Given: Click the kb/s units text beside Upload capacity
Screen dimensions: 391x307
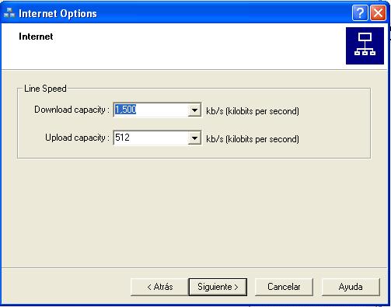Looking at the screenshot, I should pyautogui.click(x=253, y=139).
